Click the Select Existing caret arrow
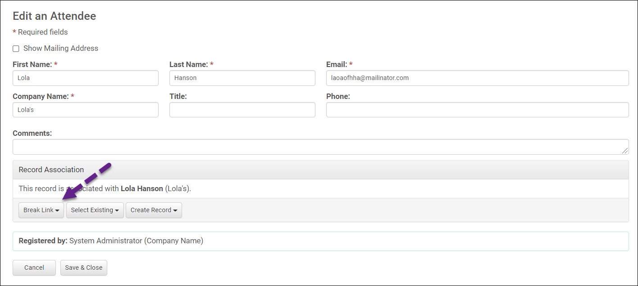 [x=117, y=210]
